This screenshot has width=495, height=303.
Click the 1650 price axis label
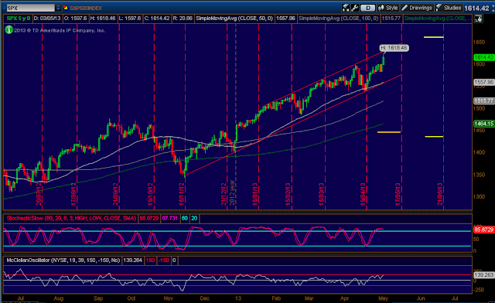pos(479,43)
